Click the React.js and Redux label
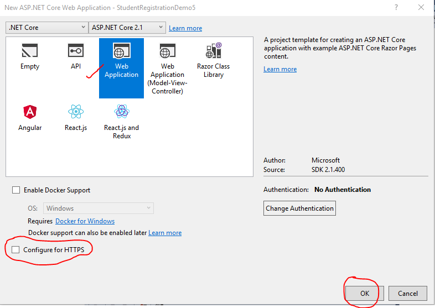The width and height of the screenshot is (435, 308). coord(122,132)
